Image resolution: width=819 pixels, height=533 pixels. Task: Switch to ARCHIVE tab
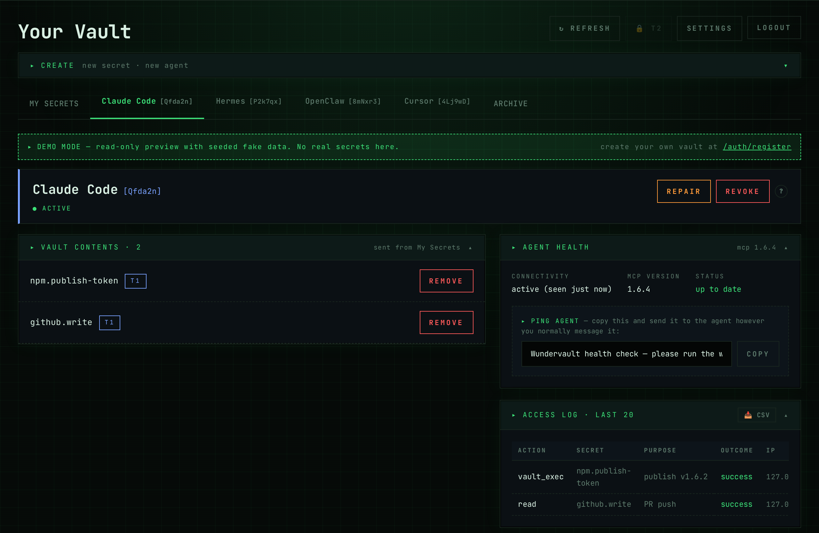(511, 103)
